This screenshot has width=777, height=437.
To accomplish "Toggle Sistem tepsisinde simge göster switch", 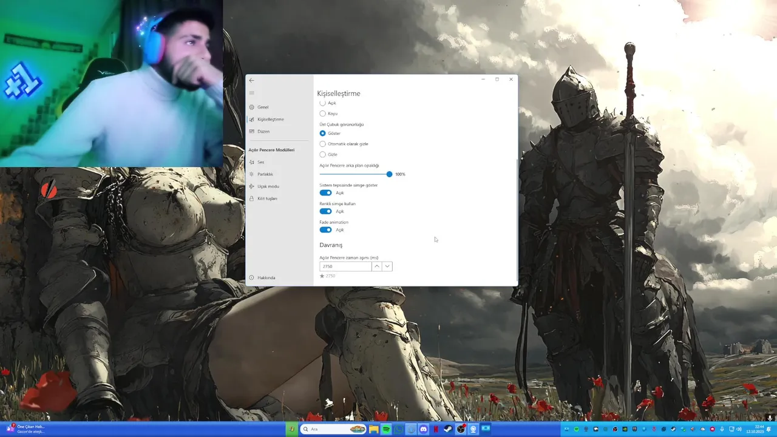I will point(325,193).
